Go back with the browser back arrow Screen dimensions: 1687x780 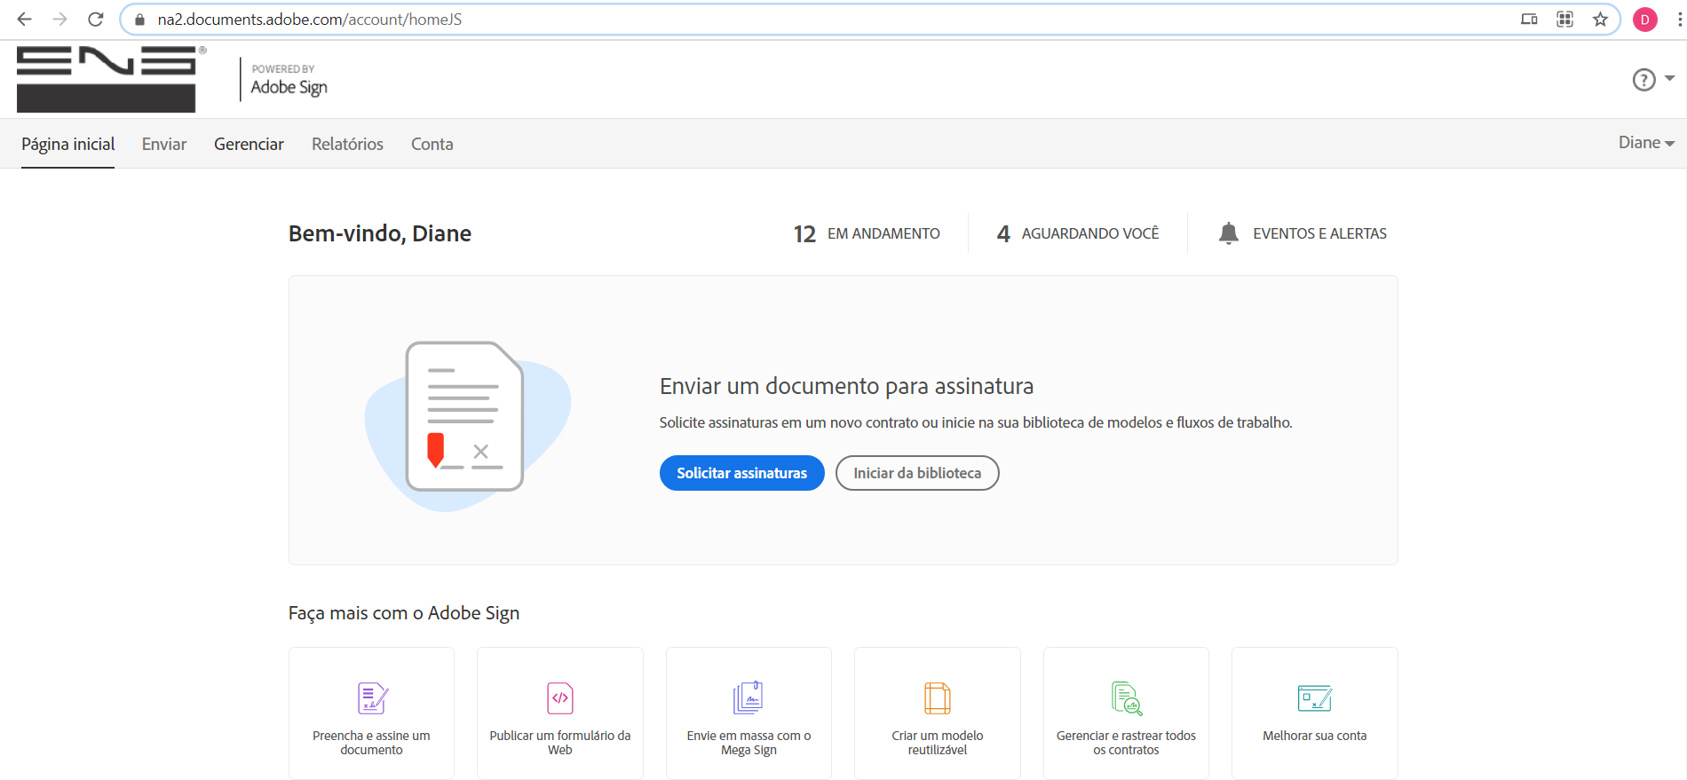(x=24, y=19)
